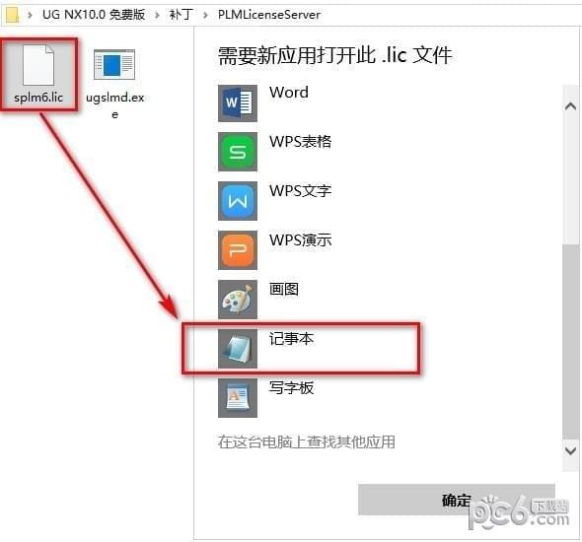Choose the 记事本 notepad icon
The height and width of the screenshot is (542, 582).
point(238,349)
